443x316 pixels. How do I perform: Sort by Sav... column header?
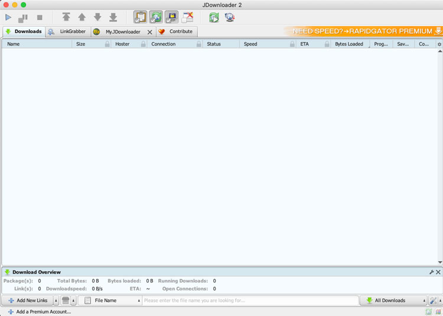[403, 44]
